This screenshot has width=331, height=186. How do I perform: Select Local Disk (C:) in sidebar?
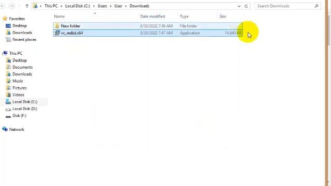click(x=25, y=102)
